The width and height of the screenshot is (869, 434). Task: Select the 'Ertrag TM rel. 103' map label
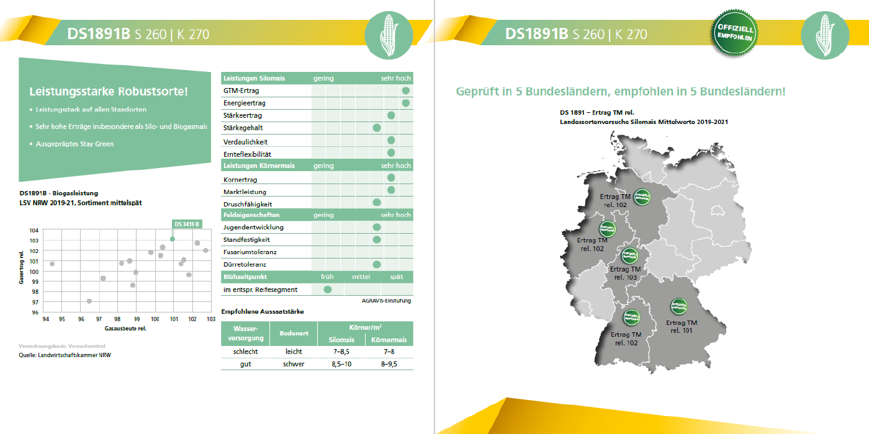click(x=625, y=273)
